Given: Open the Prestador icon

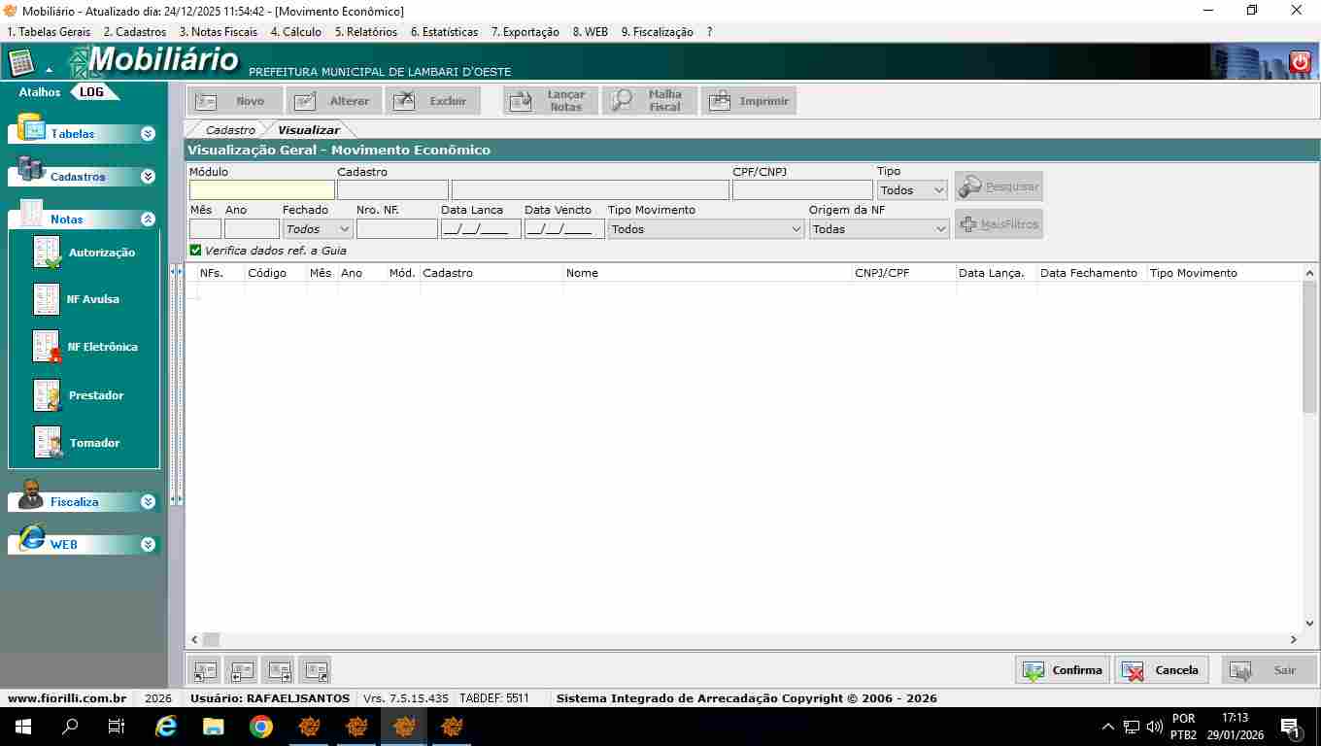Looking at the screenshot, I should (x=48, y=395).
